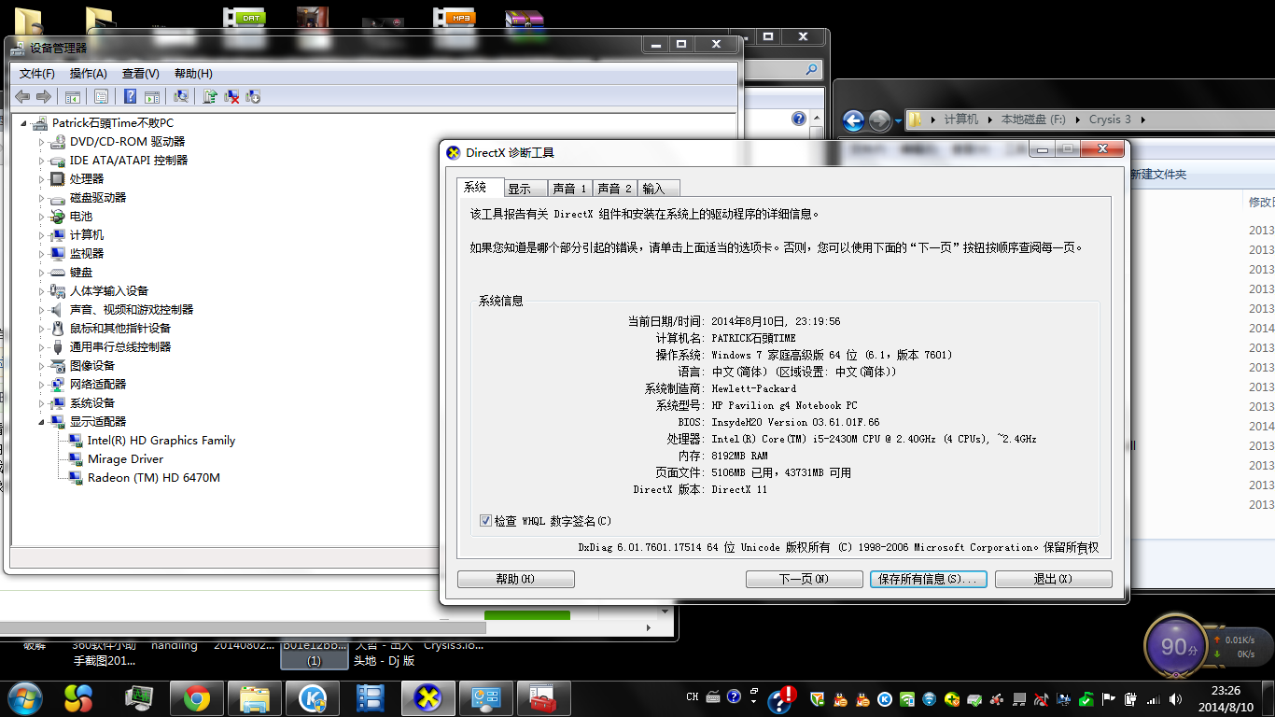Click the disable device toolbar icon
The width and height of the screenshot is (1275, 717).
click(x=252, y=96)
